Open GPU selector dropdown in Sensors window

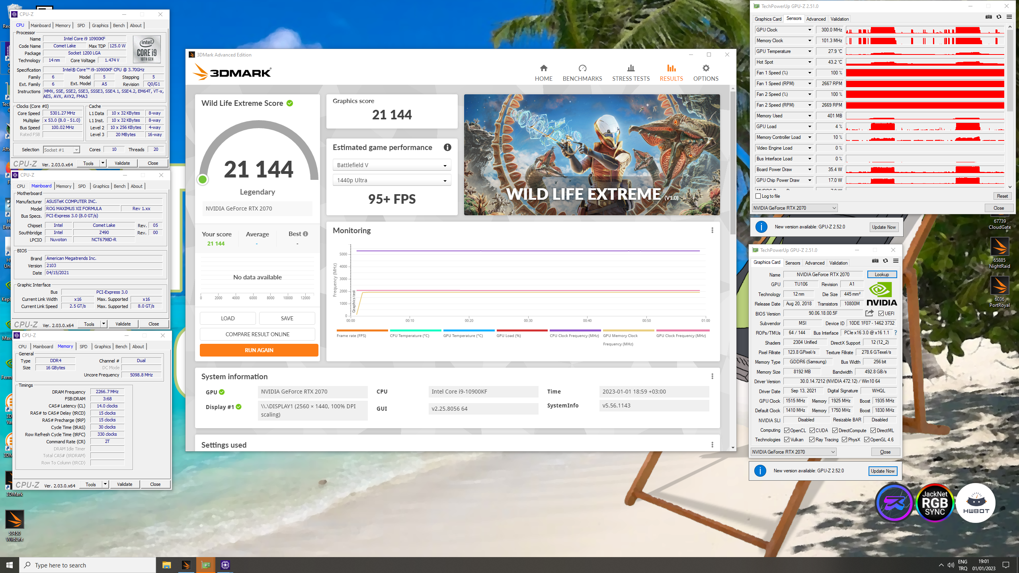(795, 208)
